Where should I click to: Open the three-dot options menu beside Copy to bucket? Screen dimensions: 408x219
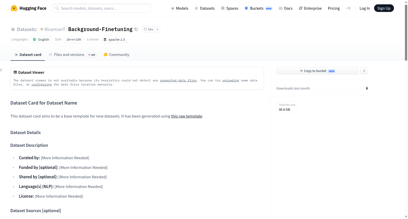click(364, 71)
